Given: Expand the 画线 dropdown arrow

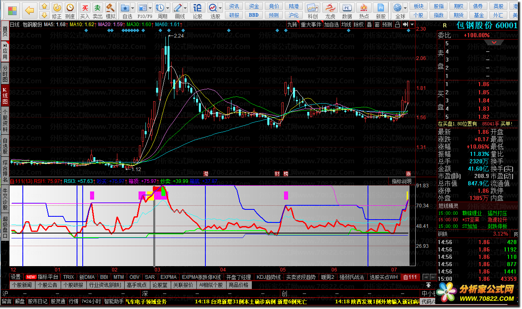Looking at the screenshot, I should point(185,8).
